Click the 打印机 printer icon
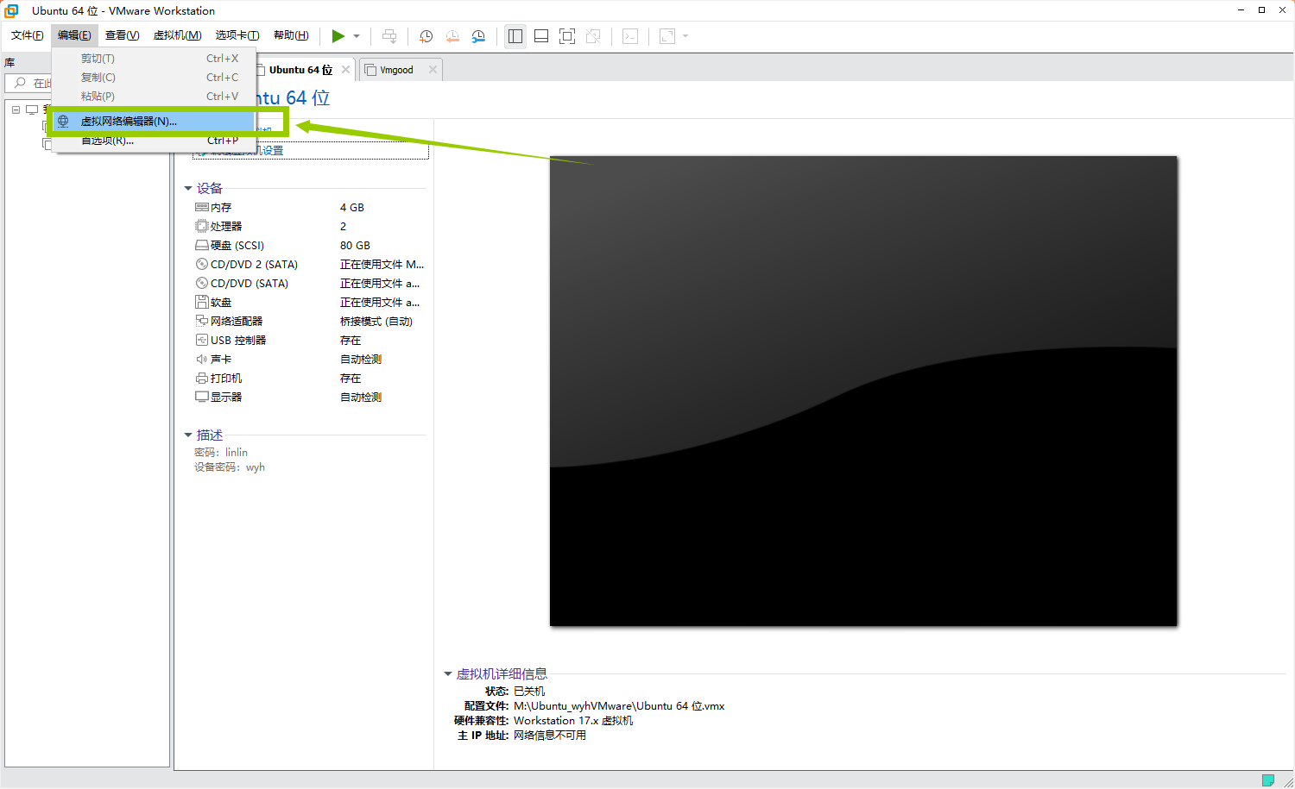 pyautogui.click(x=202, y=379)
